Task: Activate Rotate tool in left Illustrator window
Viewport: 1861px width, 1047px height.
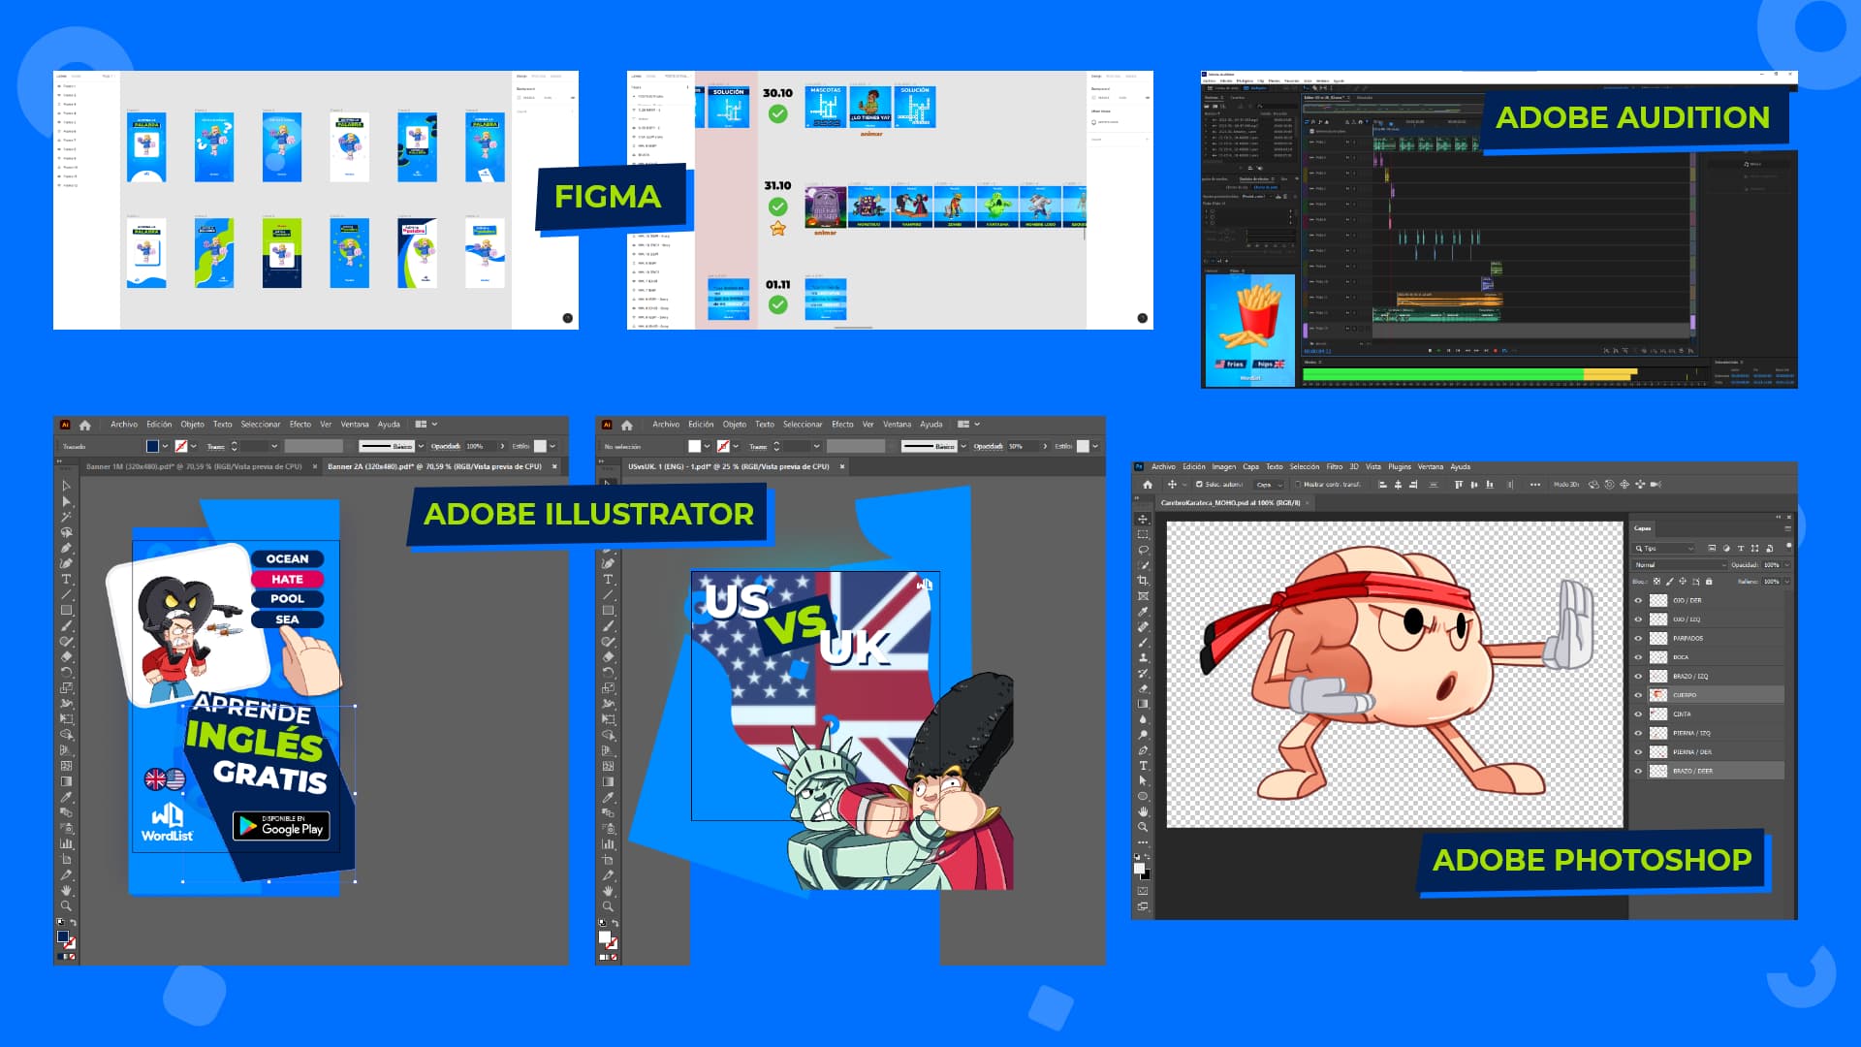Action: tap(66, 672)
